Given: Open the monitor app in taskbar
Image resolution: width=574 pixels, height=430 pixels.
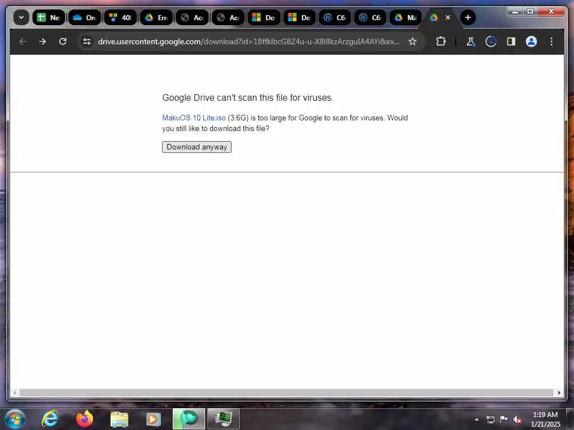Looking at the screenshot, I should [223, 419].
